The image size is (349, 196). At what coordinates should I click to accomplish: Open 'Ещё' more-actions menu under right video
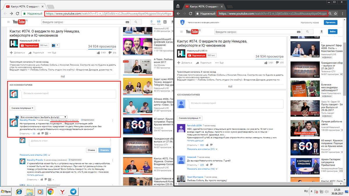[x=220, y=62]
